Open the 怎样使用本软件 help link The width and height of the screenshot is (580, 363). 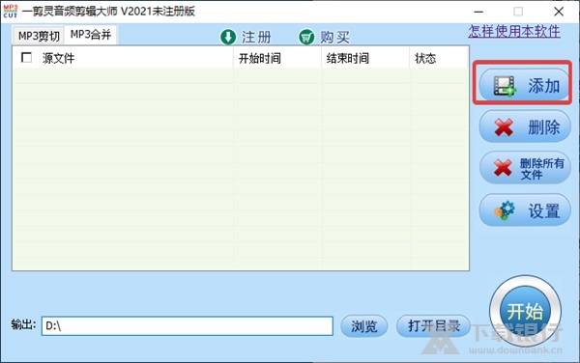pyautogui.click(x=514, y=31)
